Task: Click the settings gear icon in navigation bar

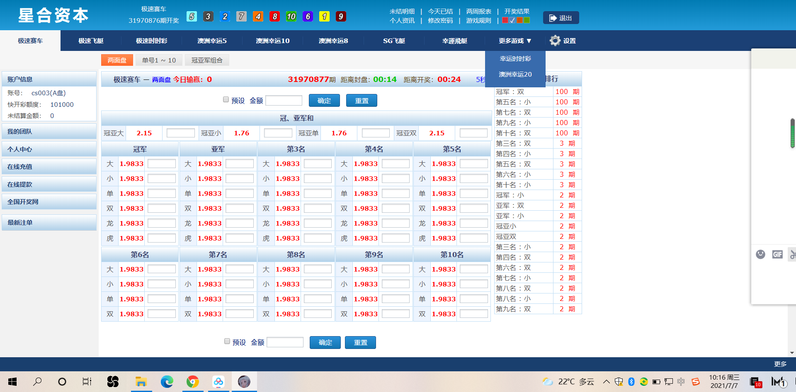Action: tap(555, 41)
